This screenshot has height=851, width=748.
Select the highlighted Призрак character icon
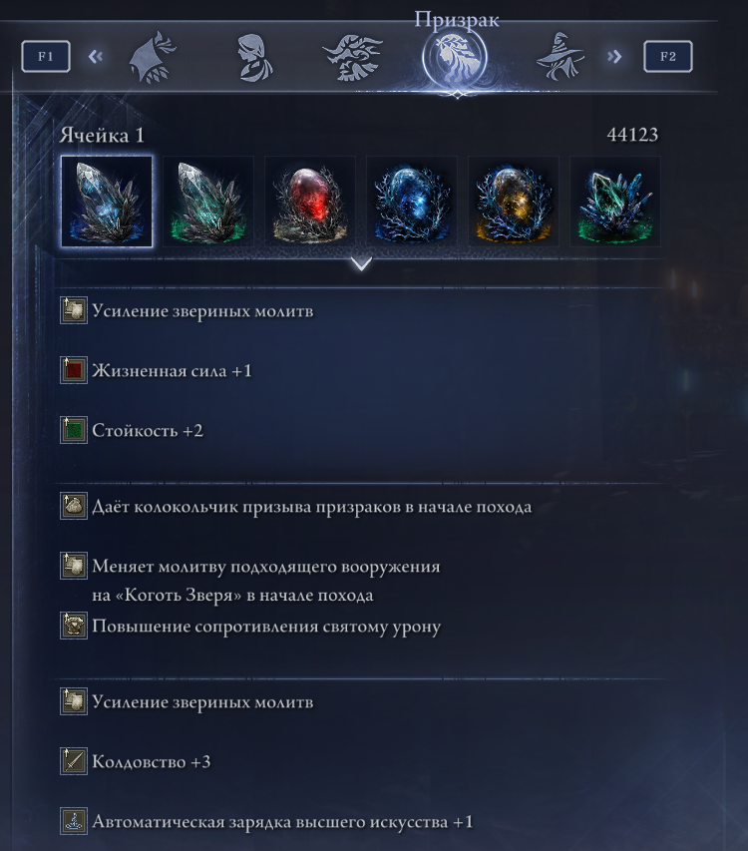[455, 58]
